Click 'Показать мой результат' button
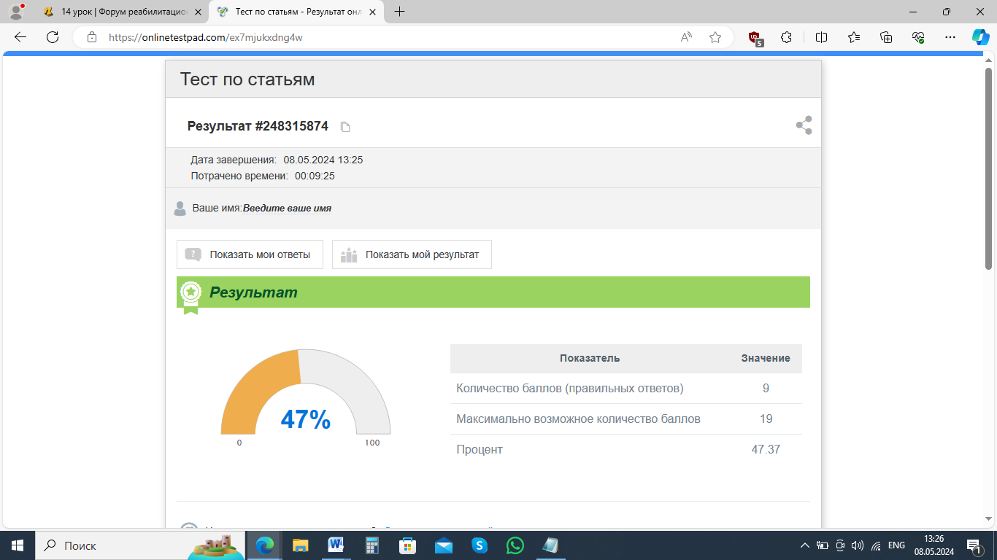Image resolution: width=997 pixels, height=560 pixels. (412, 254)
